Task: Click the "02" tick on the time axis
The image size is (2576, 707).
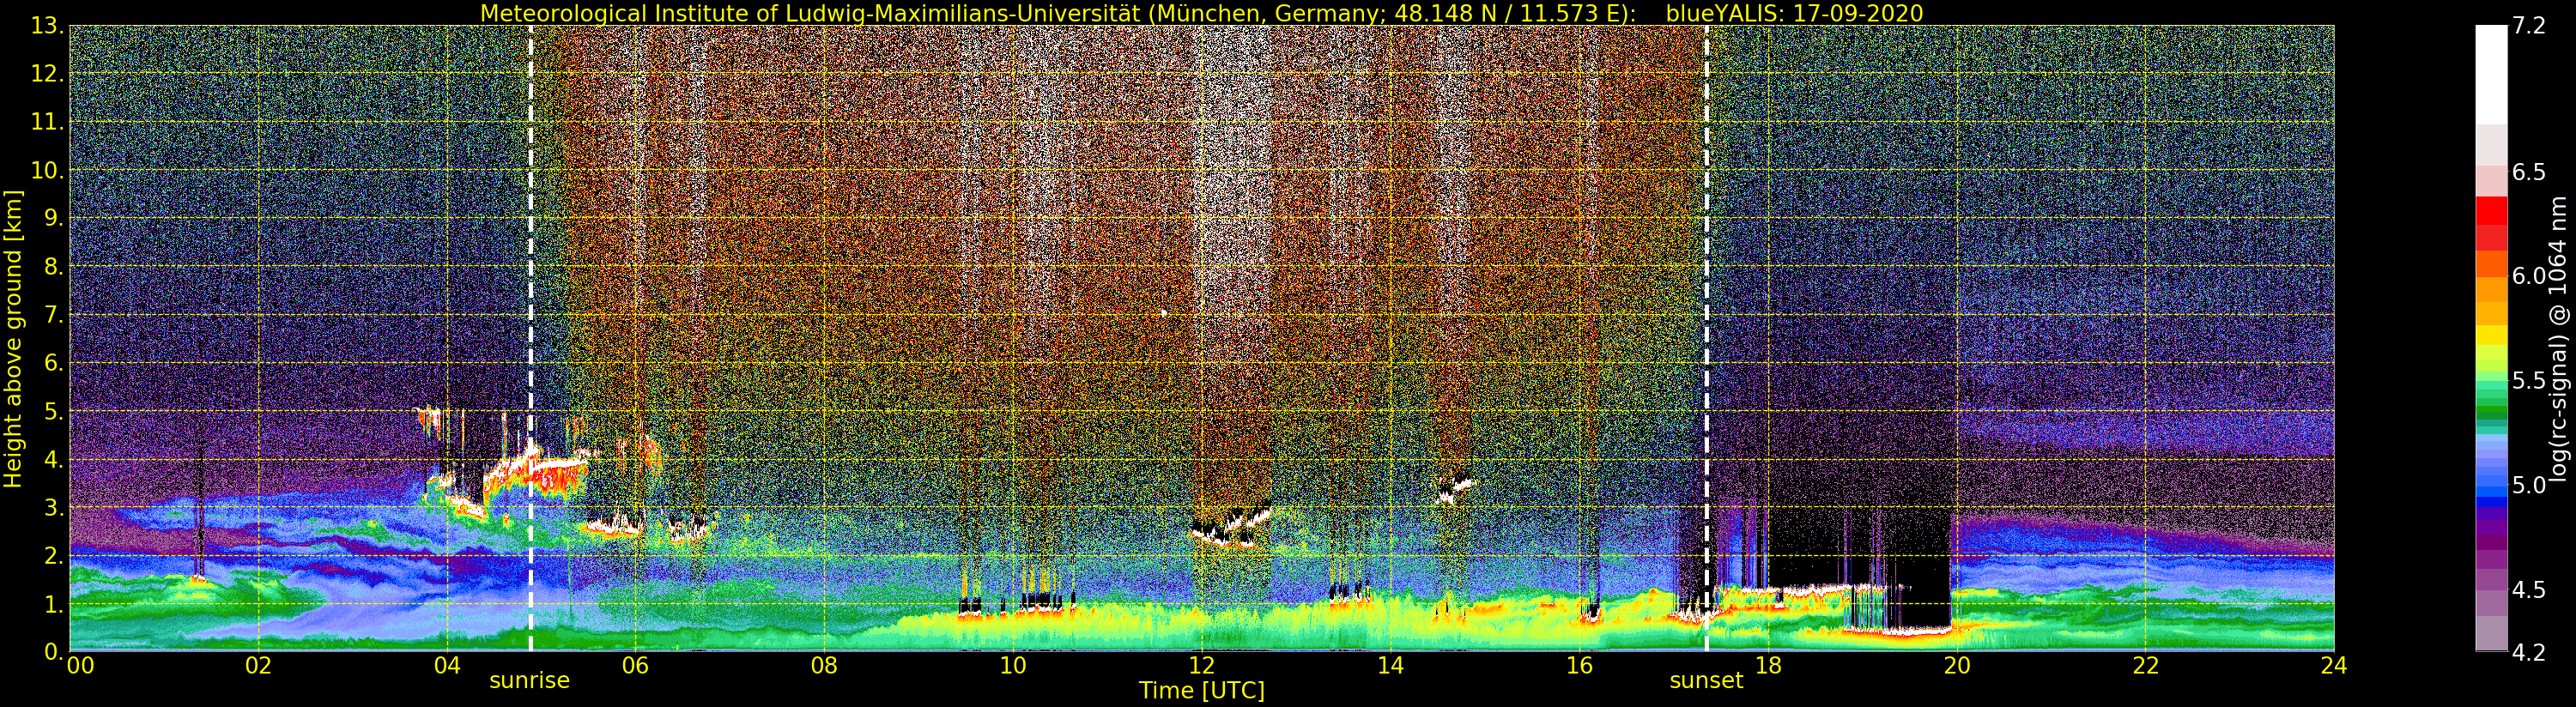Action: pyautogui.click(x=258, y=665)
